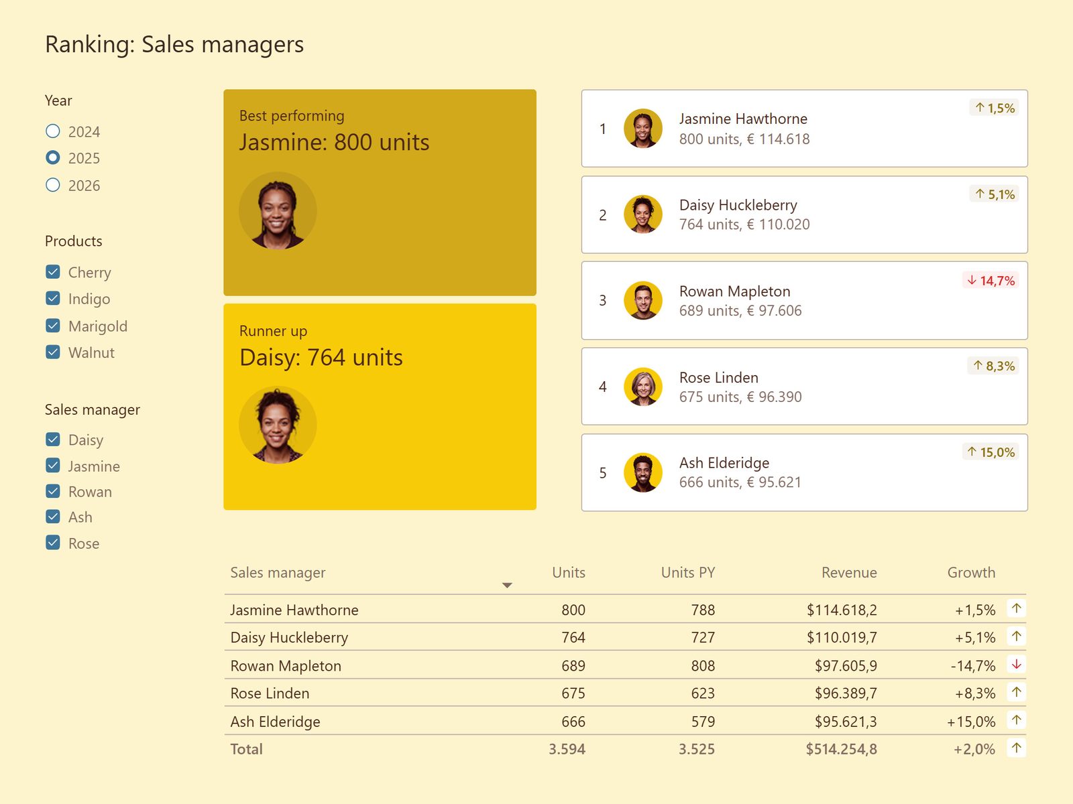Image resolution: width=1073 pixels, height=804 pixels.
Task: Click Jasmine's portrait in Best performing card
Action: [278, 210]
